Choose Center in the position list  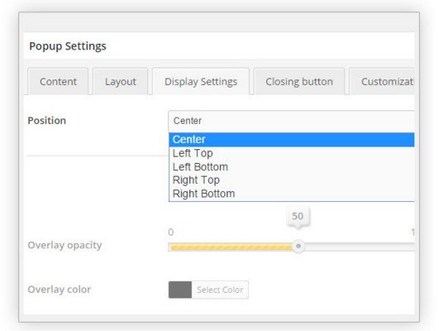(x=292, y=140)
